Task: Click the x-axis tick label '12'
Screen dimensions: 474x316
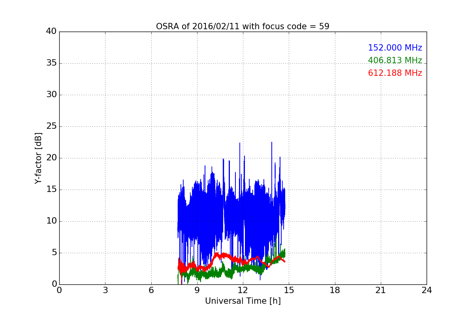Action: tap(243, 290)
